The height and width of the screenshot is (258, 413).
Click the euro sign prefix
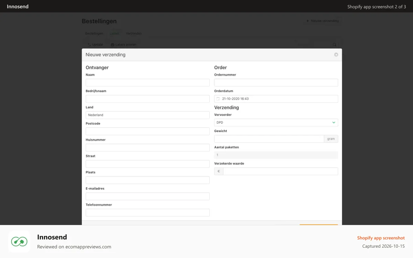tap(219, 171)
